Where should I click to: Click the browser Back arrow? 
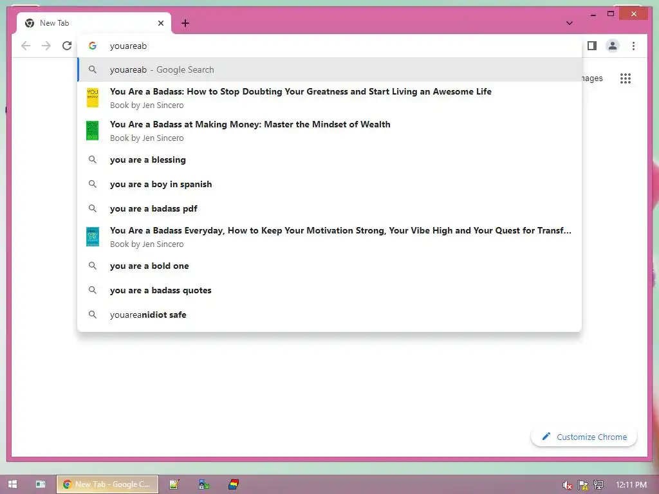coord(26,46)
